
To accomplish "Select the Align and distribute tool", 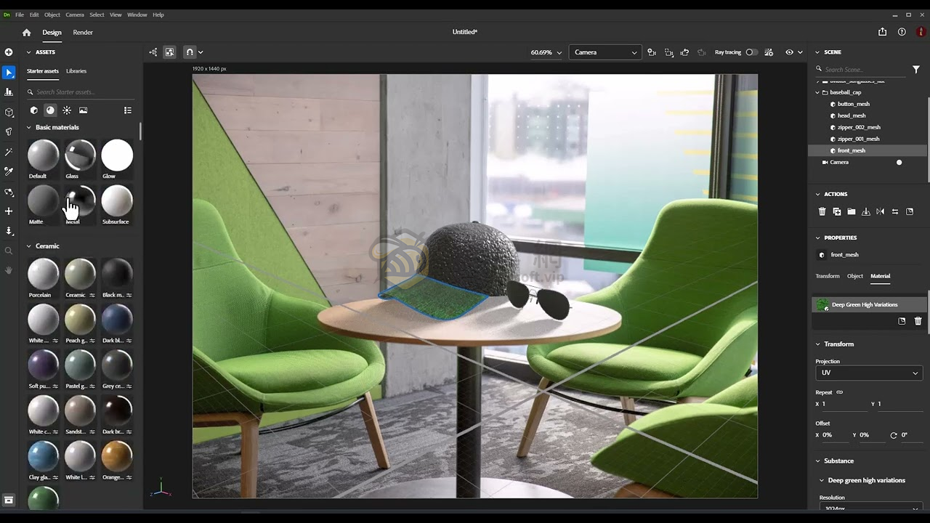I will pos(9,92).
